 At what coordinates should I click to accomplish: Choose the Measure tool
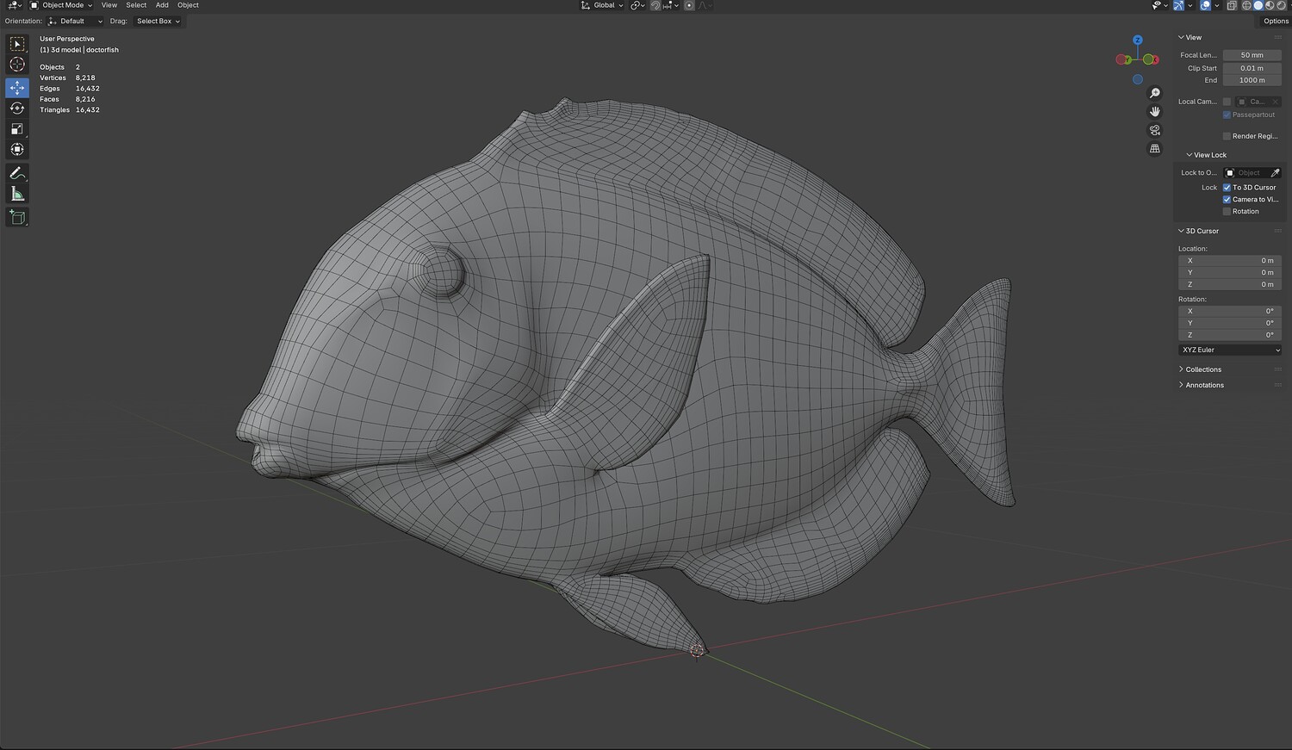[x=17, y=194]
